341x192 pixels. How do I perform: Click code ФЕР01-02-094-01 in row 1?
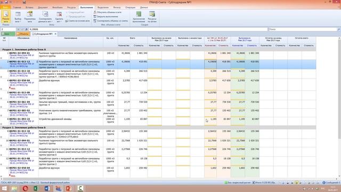click(x=20, y=53)
